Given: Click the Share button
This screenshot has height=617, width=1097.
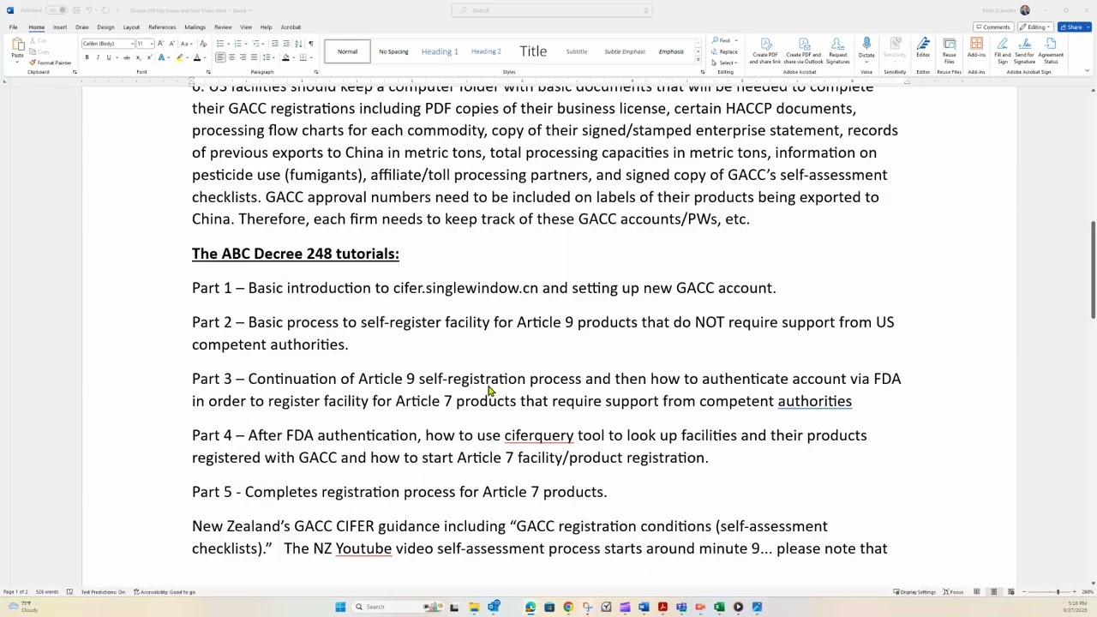Looking at the screenshot, I should [x=1074, y=27].
